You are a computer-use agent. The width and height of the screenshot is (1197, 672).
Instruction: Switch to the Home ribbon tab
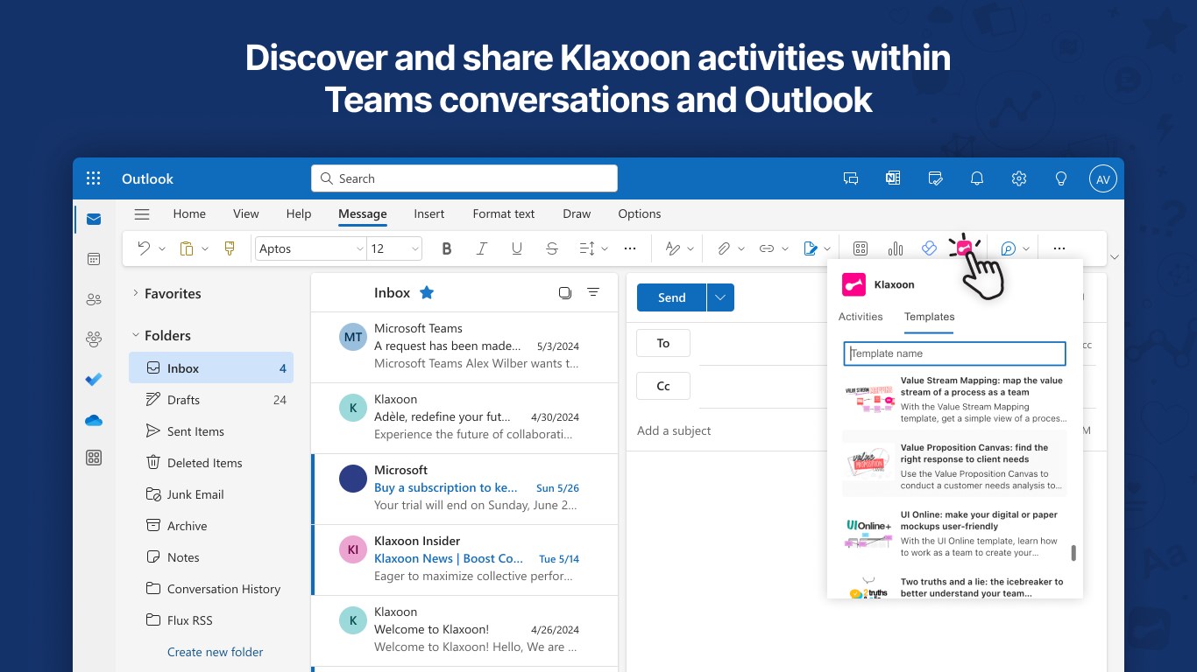(x=189, y=213)
